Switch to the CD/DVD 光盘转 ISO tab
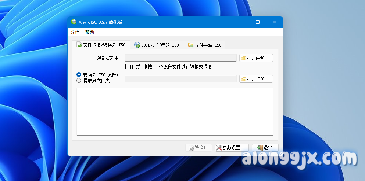The image size is (365, 181). [157, 45]
